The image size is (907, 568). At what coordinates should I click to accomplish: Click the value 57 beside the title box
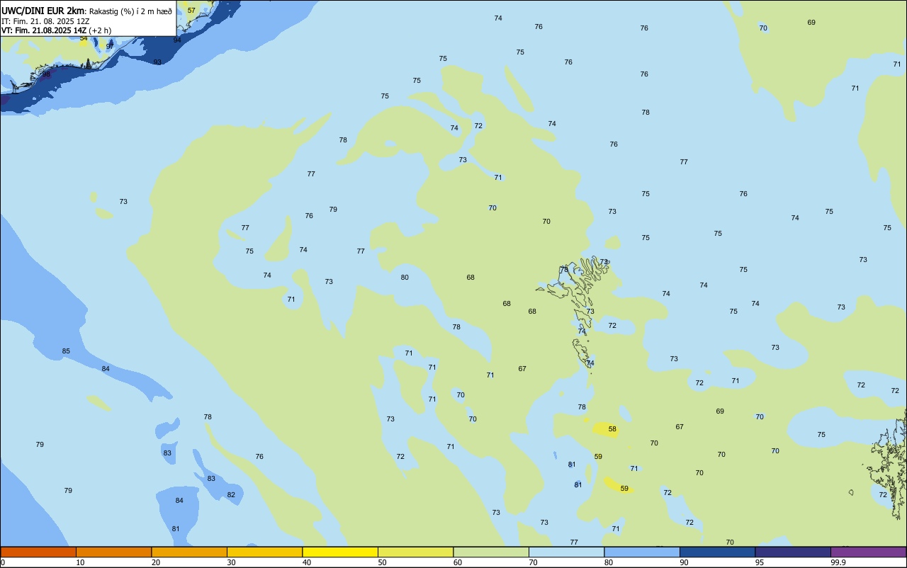coord(191,11)
